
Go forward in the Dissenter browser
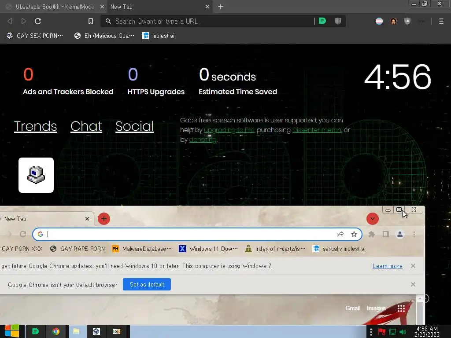pyautogui.click(x=24, y=21)
